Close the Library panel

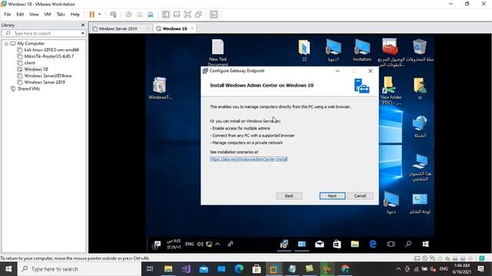(x=83, y=25)
